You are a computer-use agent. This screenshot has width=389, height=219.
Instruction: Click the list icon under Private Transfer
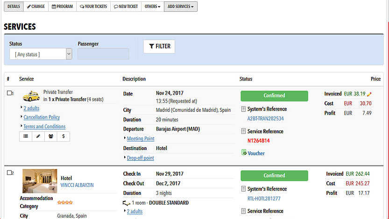(26, 137)
